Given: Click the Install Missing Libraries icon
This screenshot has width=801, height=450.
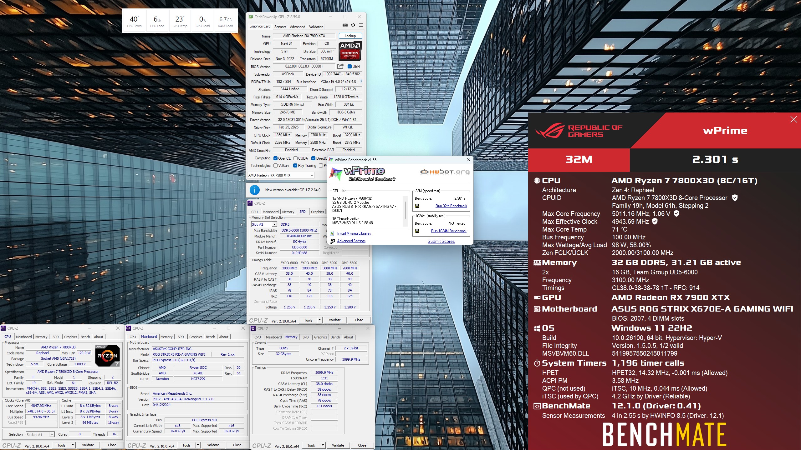Looking at the screenshot, I should point(333,233).
